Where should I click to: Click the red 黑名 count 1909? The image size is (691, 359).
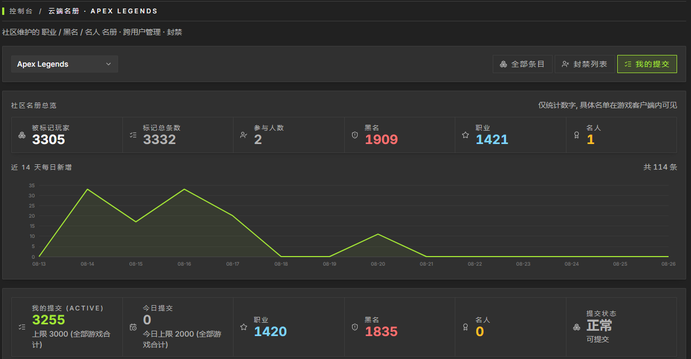382,140
